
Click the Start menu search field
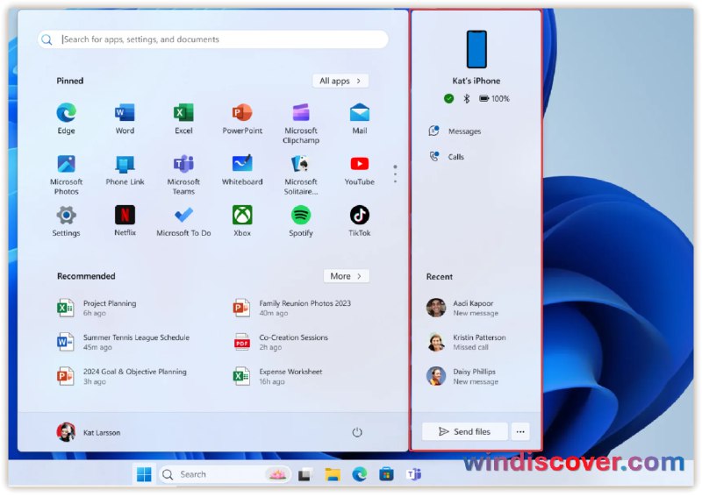tap(213, 39)
